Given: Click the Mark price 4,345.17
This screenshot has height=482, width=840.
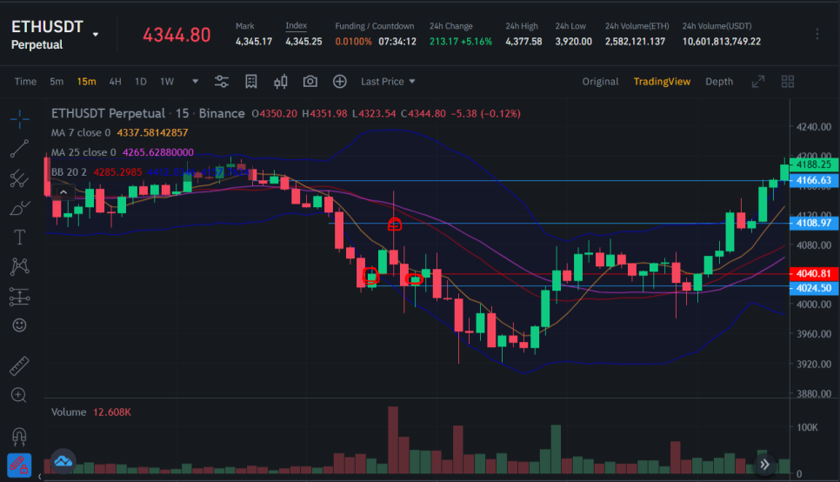Looking at the screenshot, I should [254, 41].
